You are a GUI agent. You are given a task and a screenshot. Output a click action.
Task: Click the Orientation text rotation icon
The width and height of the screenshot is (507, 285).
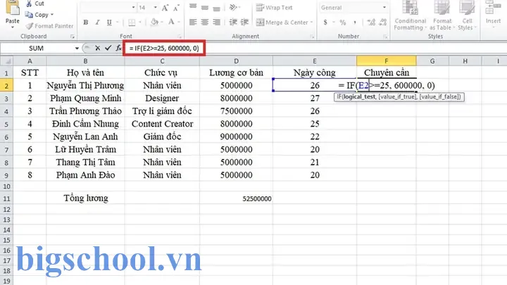point(234,7)
